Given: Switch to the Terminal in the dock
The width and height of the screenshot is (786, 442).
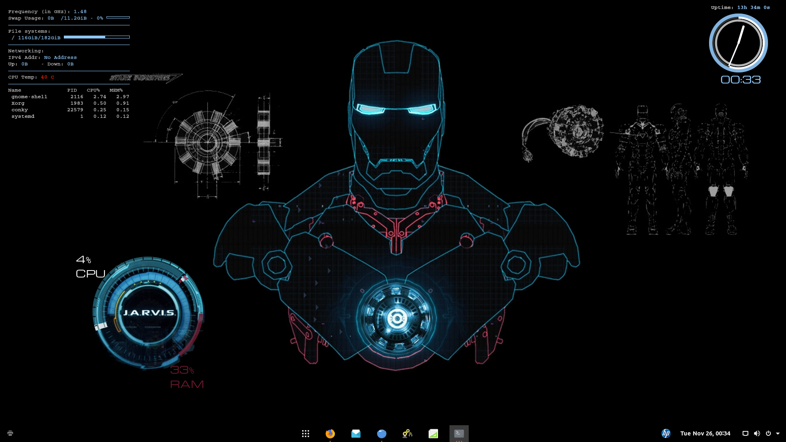Looking at the screenshot, I should [459, 433].
